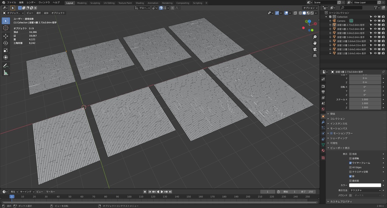The image size is (387, 208).
Task: Tick the All Edges checkbox
Action: [350, 167]
